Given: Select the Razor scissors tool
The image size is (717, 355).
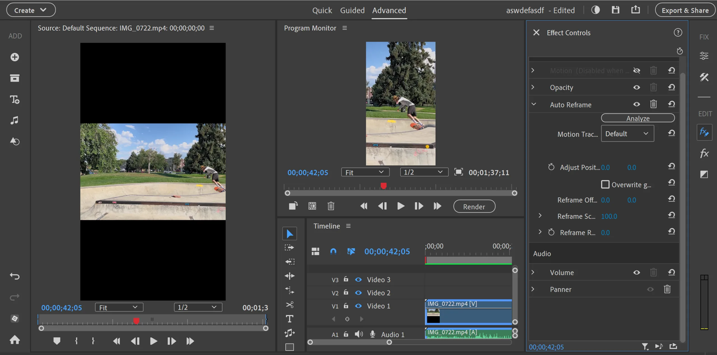Looking at the screenshot, I should pos(290,305).
